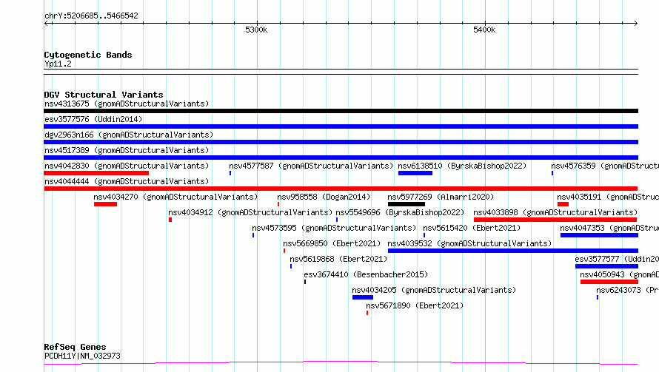Click the nsv4034912 small red marker
The height and width of the screenshot is (372, 659).
tap(170, 220)
